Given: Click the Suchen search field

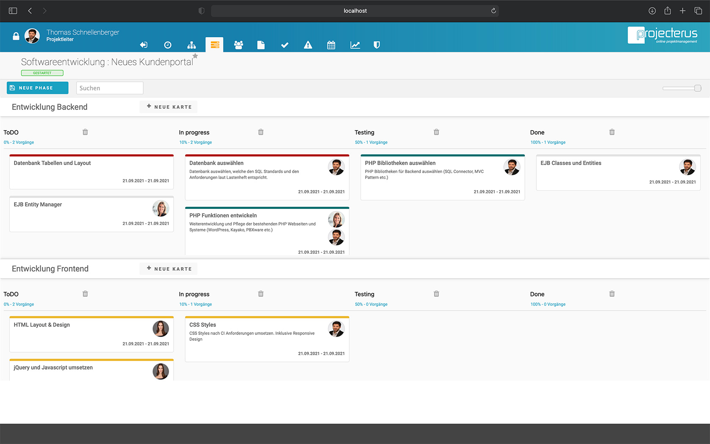Looking at the screenshot, I should pyautogui.click(x=109, y=88).
